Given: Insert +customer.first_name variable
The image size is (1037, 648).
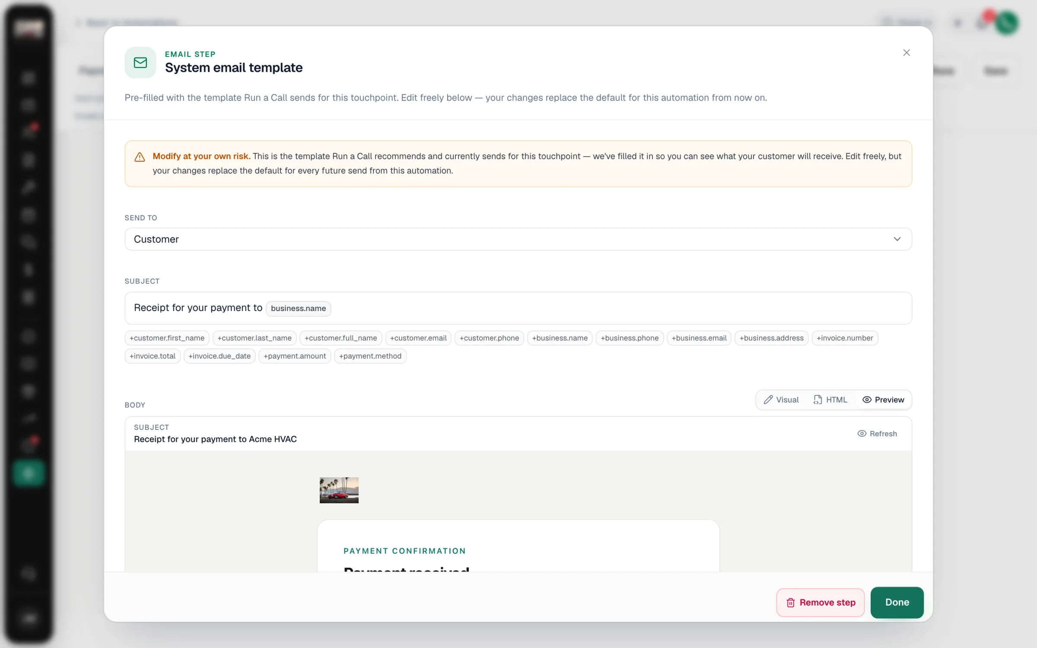Looking at the screenshot, I should tap(167, 338).
